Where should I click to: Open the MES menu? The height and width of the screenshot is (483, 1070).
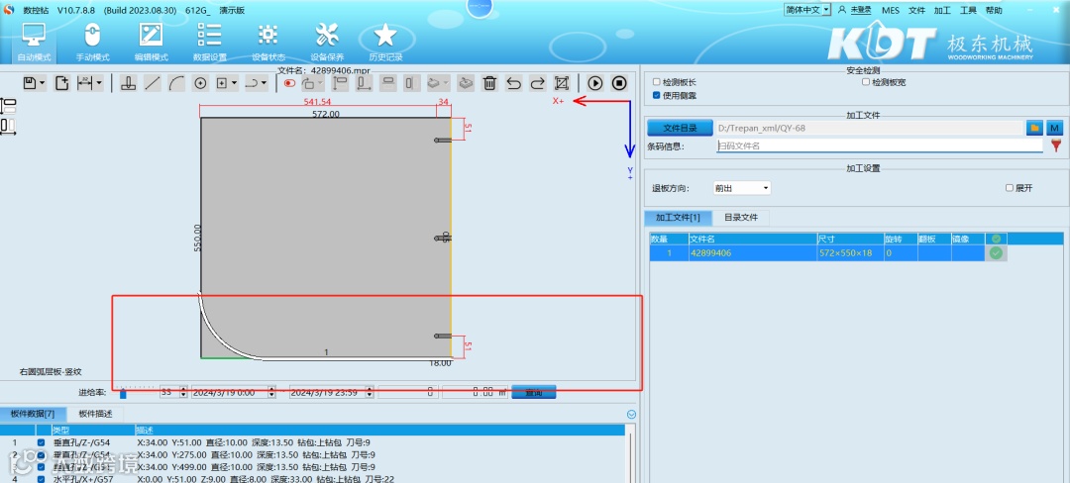(891, 10)
